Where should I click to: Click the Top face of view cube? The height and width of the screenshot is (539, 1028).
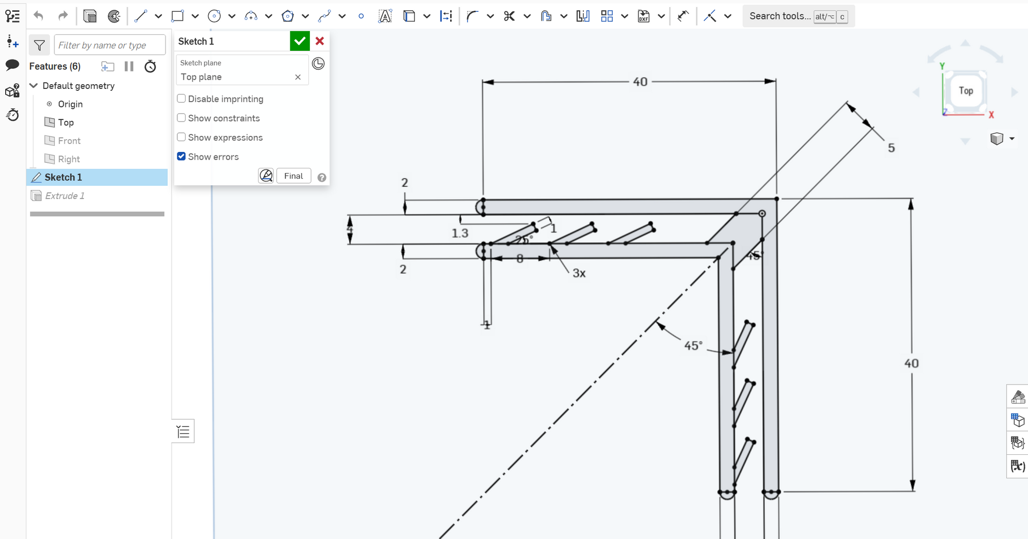point(966,91)
